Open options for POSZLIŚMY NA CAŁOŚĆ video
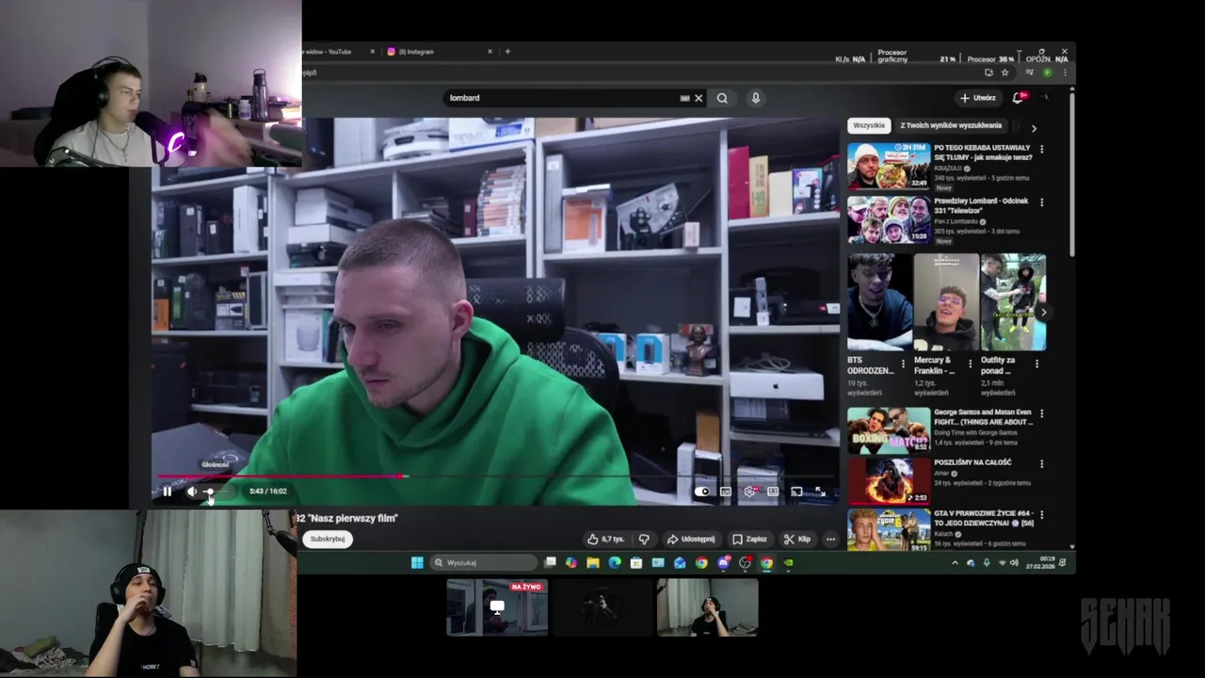The height and width of the screenshot is (678, 1205). 1041,463
